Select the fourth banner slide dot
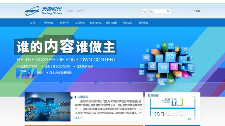 (130, 83)
